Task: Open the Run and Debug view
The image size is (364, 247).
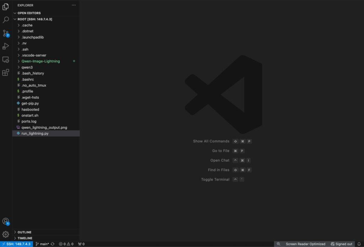Action: tap(6, 47)
